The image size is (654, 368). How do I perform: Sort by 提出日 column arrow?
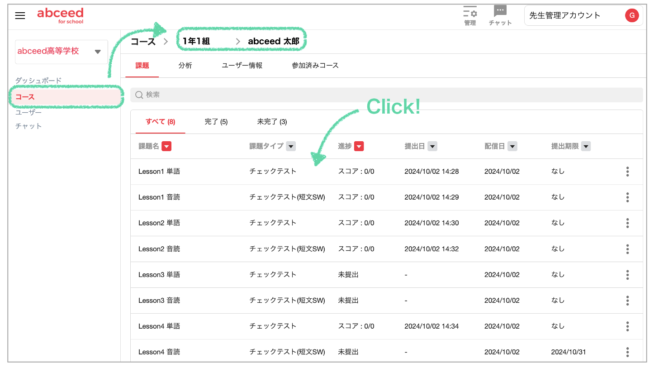pyautogui.click(x=432, y=146)
